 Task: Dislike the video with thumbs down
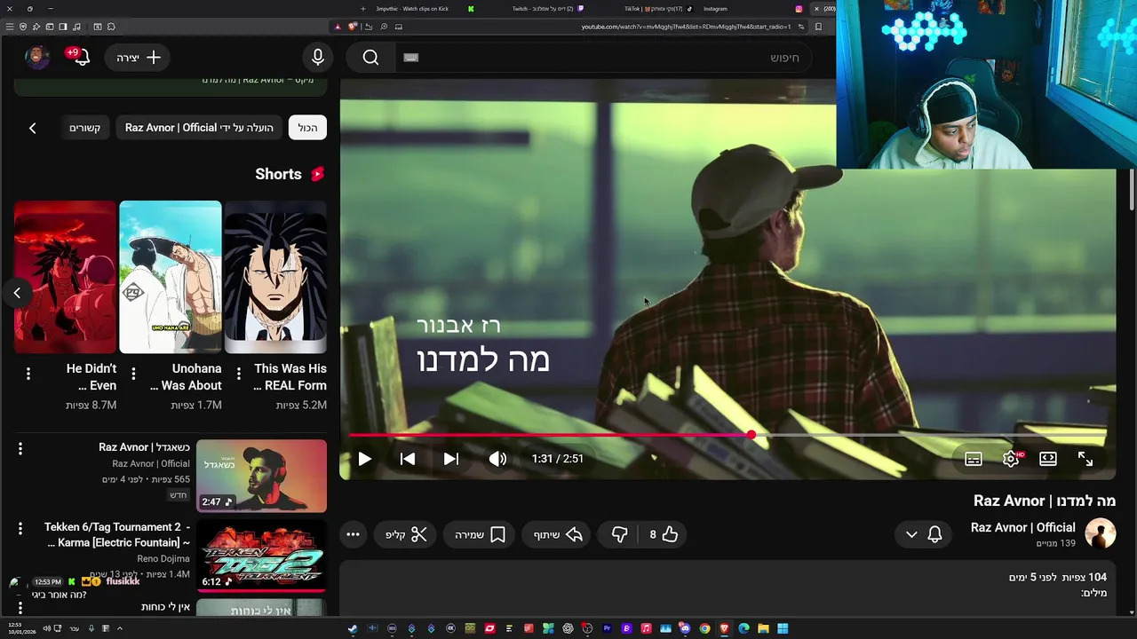tap(619, 534)
